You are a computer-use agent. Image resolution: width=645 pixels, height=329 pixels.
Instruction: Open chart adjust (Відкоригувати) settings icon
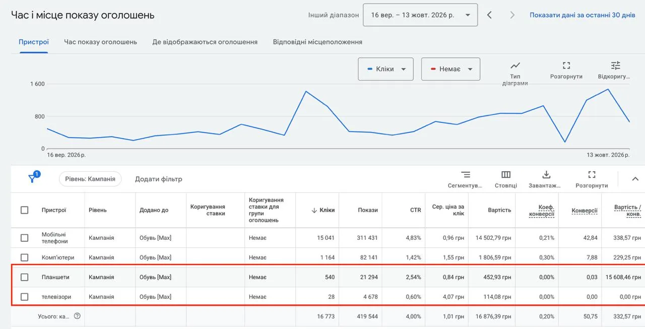(x=616, y=65)
